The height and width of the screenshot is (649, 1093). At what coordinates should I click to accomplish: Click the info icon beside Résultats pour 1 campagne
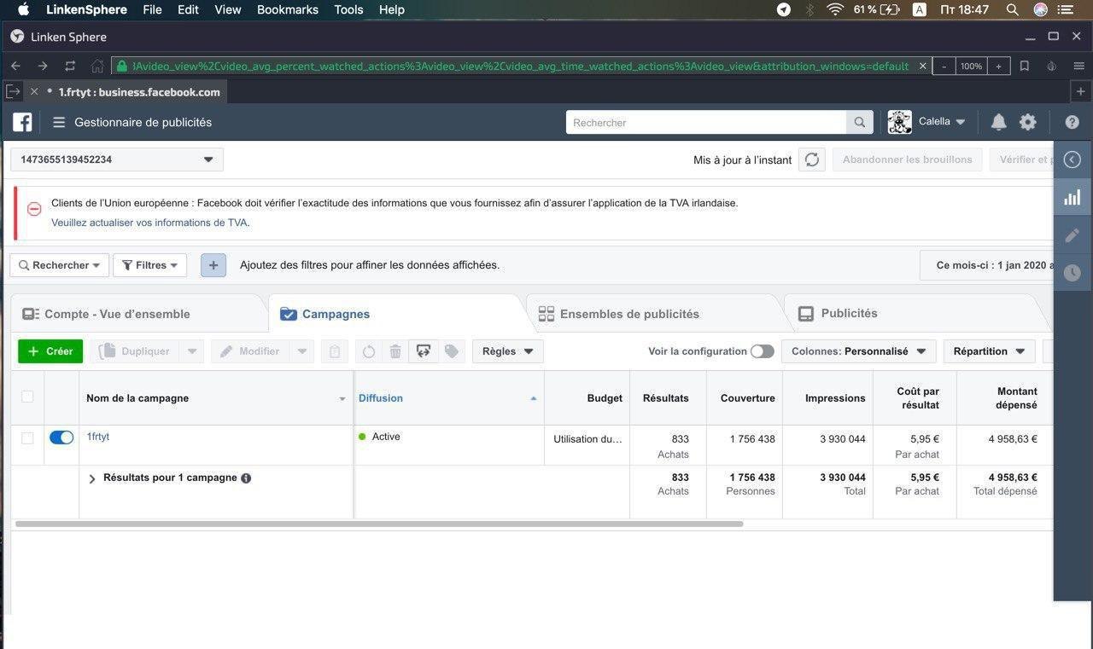point(246,478)
